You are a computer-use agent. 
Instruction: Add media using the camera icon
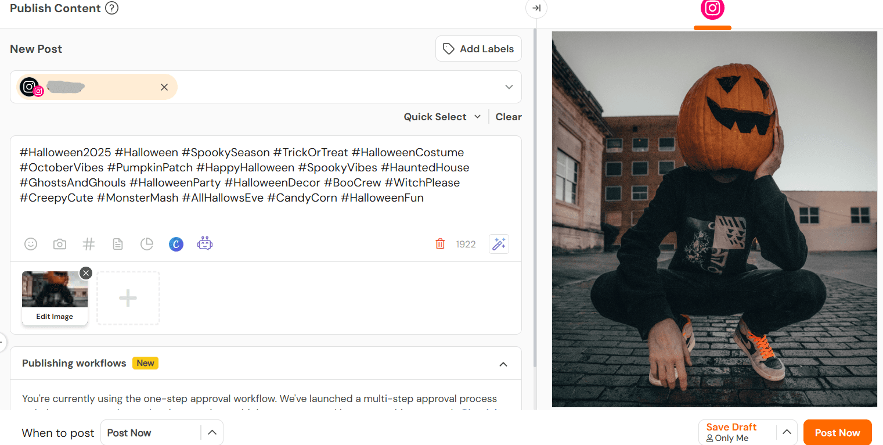(60, 244)
